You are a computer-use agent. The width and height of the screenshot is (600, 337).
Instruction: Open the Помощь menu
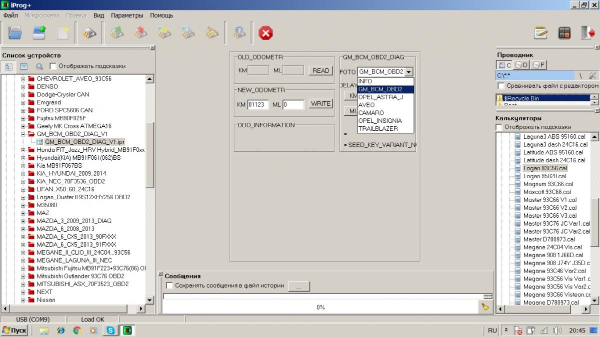click(x=161, y=15)
